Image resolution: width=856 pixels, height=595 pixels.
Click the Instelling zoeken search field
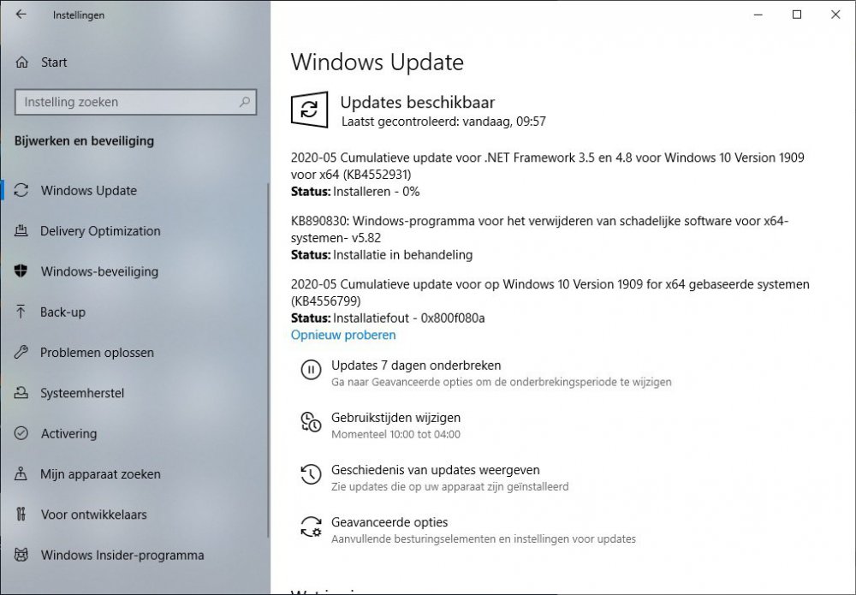click(x=135, y=102)
